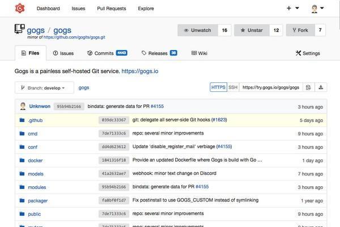Open the docker folder
Screen dimensions: 340x227
(x=35, y=161)
